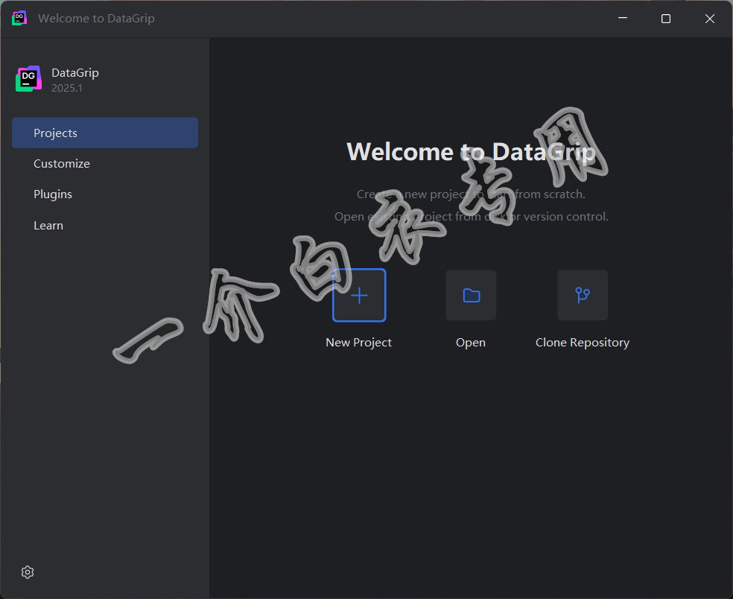
Task: Switch to the Customize tab
Action: click(x=105, y=164)
